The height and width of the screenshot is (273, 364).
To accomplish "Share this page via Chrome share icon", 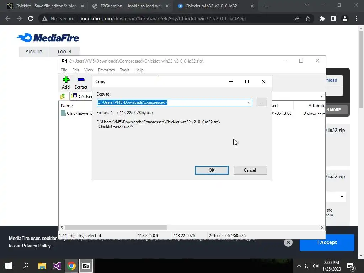I will click(x=296, y=18).
